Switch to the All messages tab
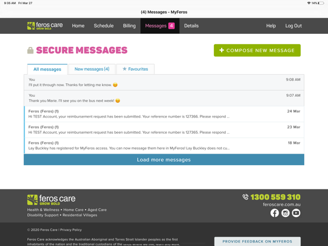Screen dimensions: 328x246 click(48, 70)
